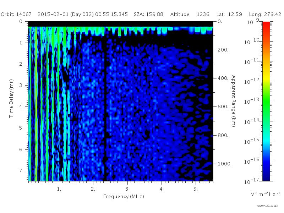Click the '3.' tick label on frequency axis
Image resolution: width=284 pixels, height=213 pixels.
[127, 189]
